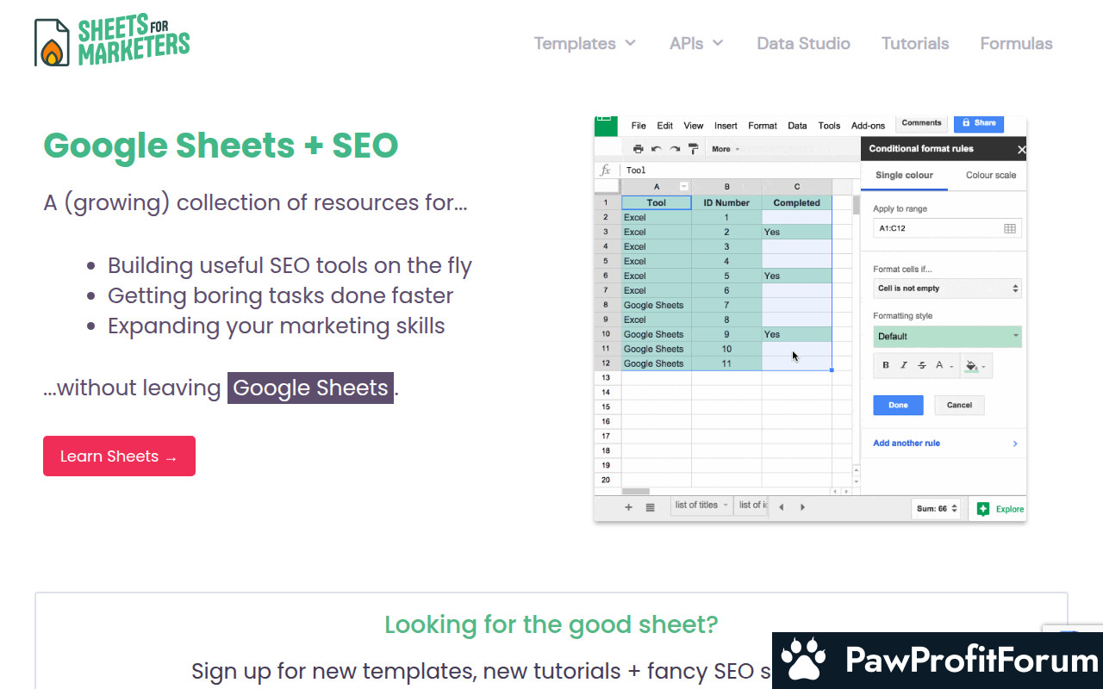This screenshot has height=689, width=1103.
Task: Toggle strikethrough in formatting style
Action: (x=922, y=366)
